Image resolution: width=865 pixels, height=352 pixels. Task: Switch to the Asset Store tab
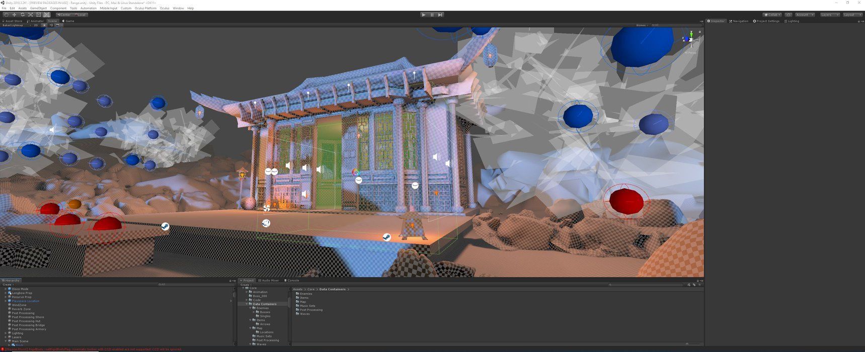click(x=13, y=21)
